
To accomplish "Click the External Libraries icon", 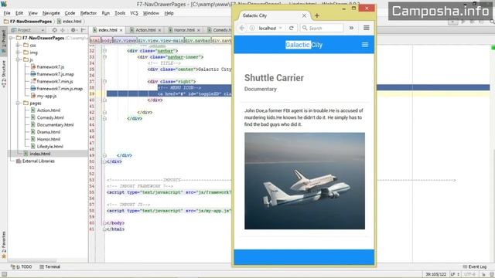I will pos(19,161).
